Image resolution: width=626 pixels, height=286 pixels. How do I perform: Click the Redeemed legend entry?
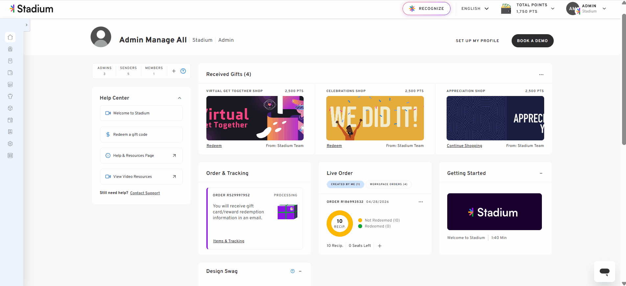point(374,226)
